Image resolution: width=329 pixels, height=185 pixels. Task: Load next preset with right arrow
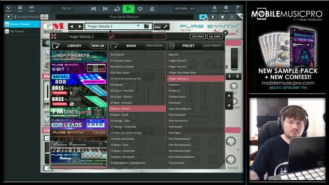[x=80, y=26]
